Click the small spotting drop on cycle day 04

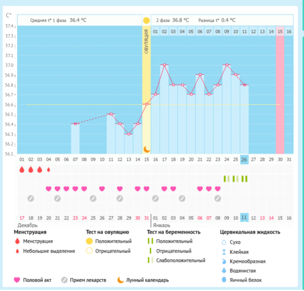49,169
